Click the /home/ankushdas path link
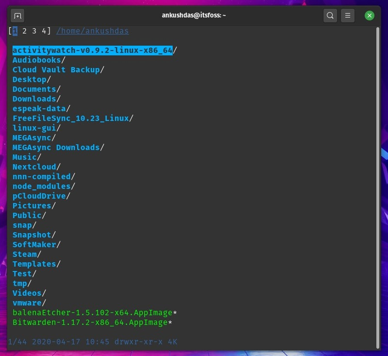The image size is (388, 356). point(93,31)
